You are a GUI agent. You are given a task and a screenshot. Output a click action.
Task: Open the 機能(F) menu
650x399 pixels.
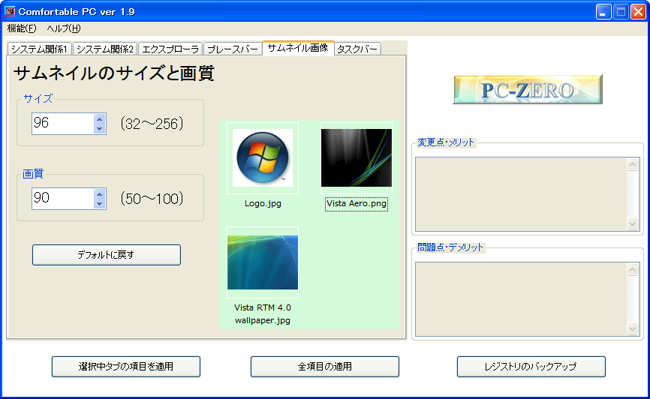22,28
